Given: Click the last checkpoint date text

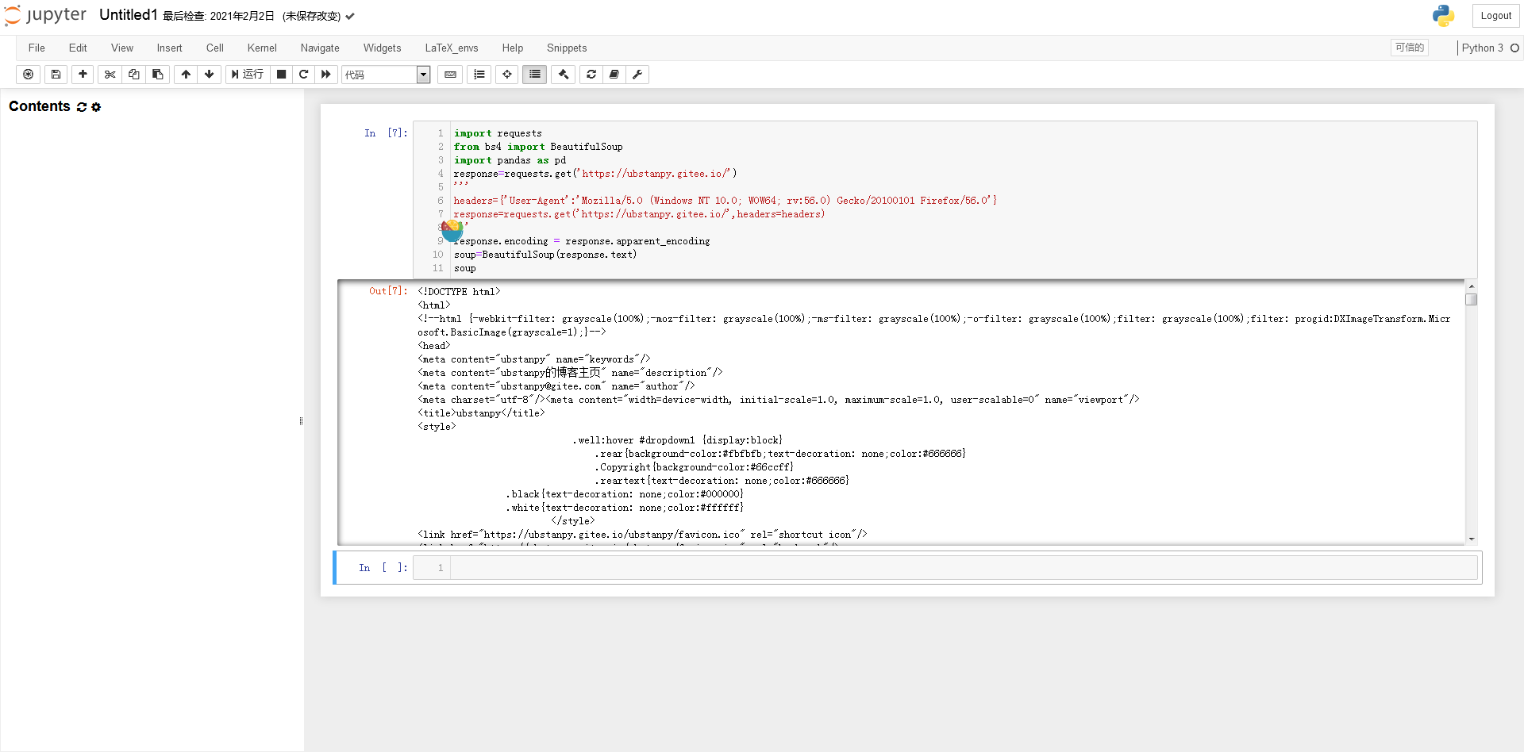Looking at the screenshot, I should [218, 16].
